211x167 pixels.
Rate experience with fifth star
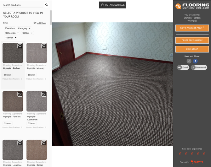[204, 153]
